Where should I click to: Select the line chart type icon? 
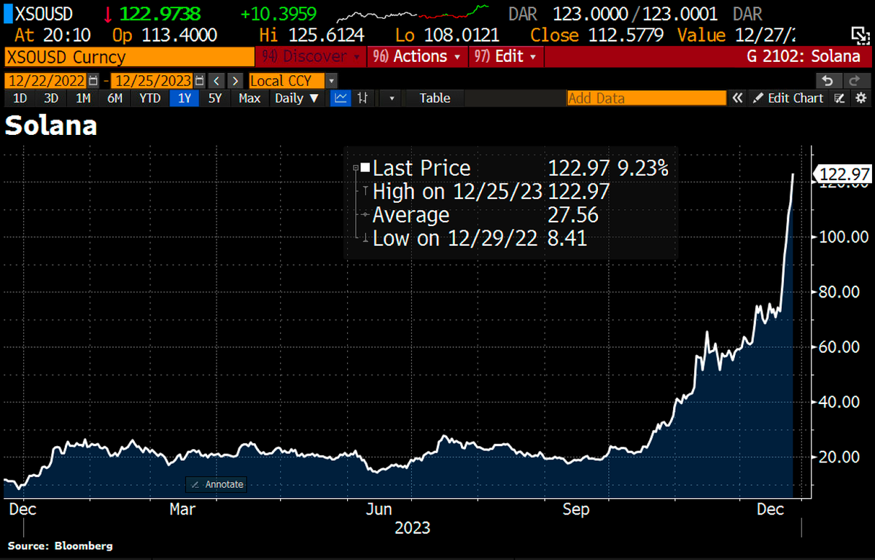coord(341,98)
